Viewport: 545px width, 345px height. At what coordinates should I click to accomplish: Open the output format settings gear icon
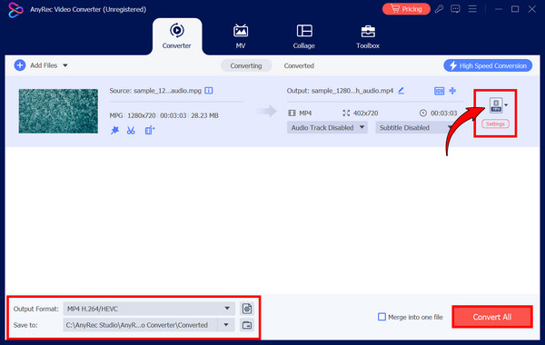(x=247, y=309)
